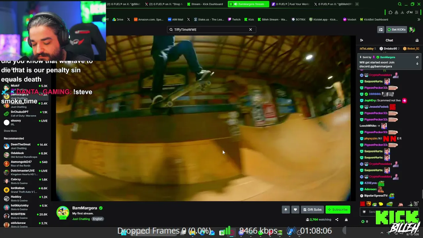This screenshot has height=238, width=423.
Task: Open the Voxbot bookmark
Action: tap(350, 20)
